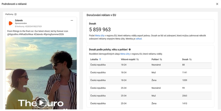Click Neznámé in the 25-34 row

[156, 88]
